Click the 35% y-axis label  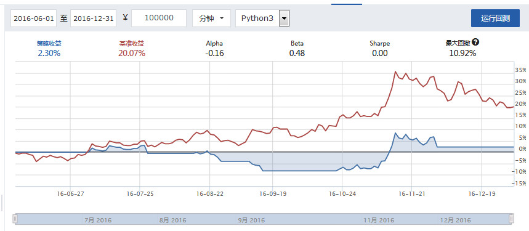(x=521, y=70)
